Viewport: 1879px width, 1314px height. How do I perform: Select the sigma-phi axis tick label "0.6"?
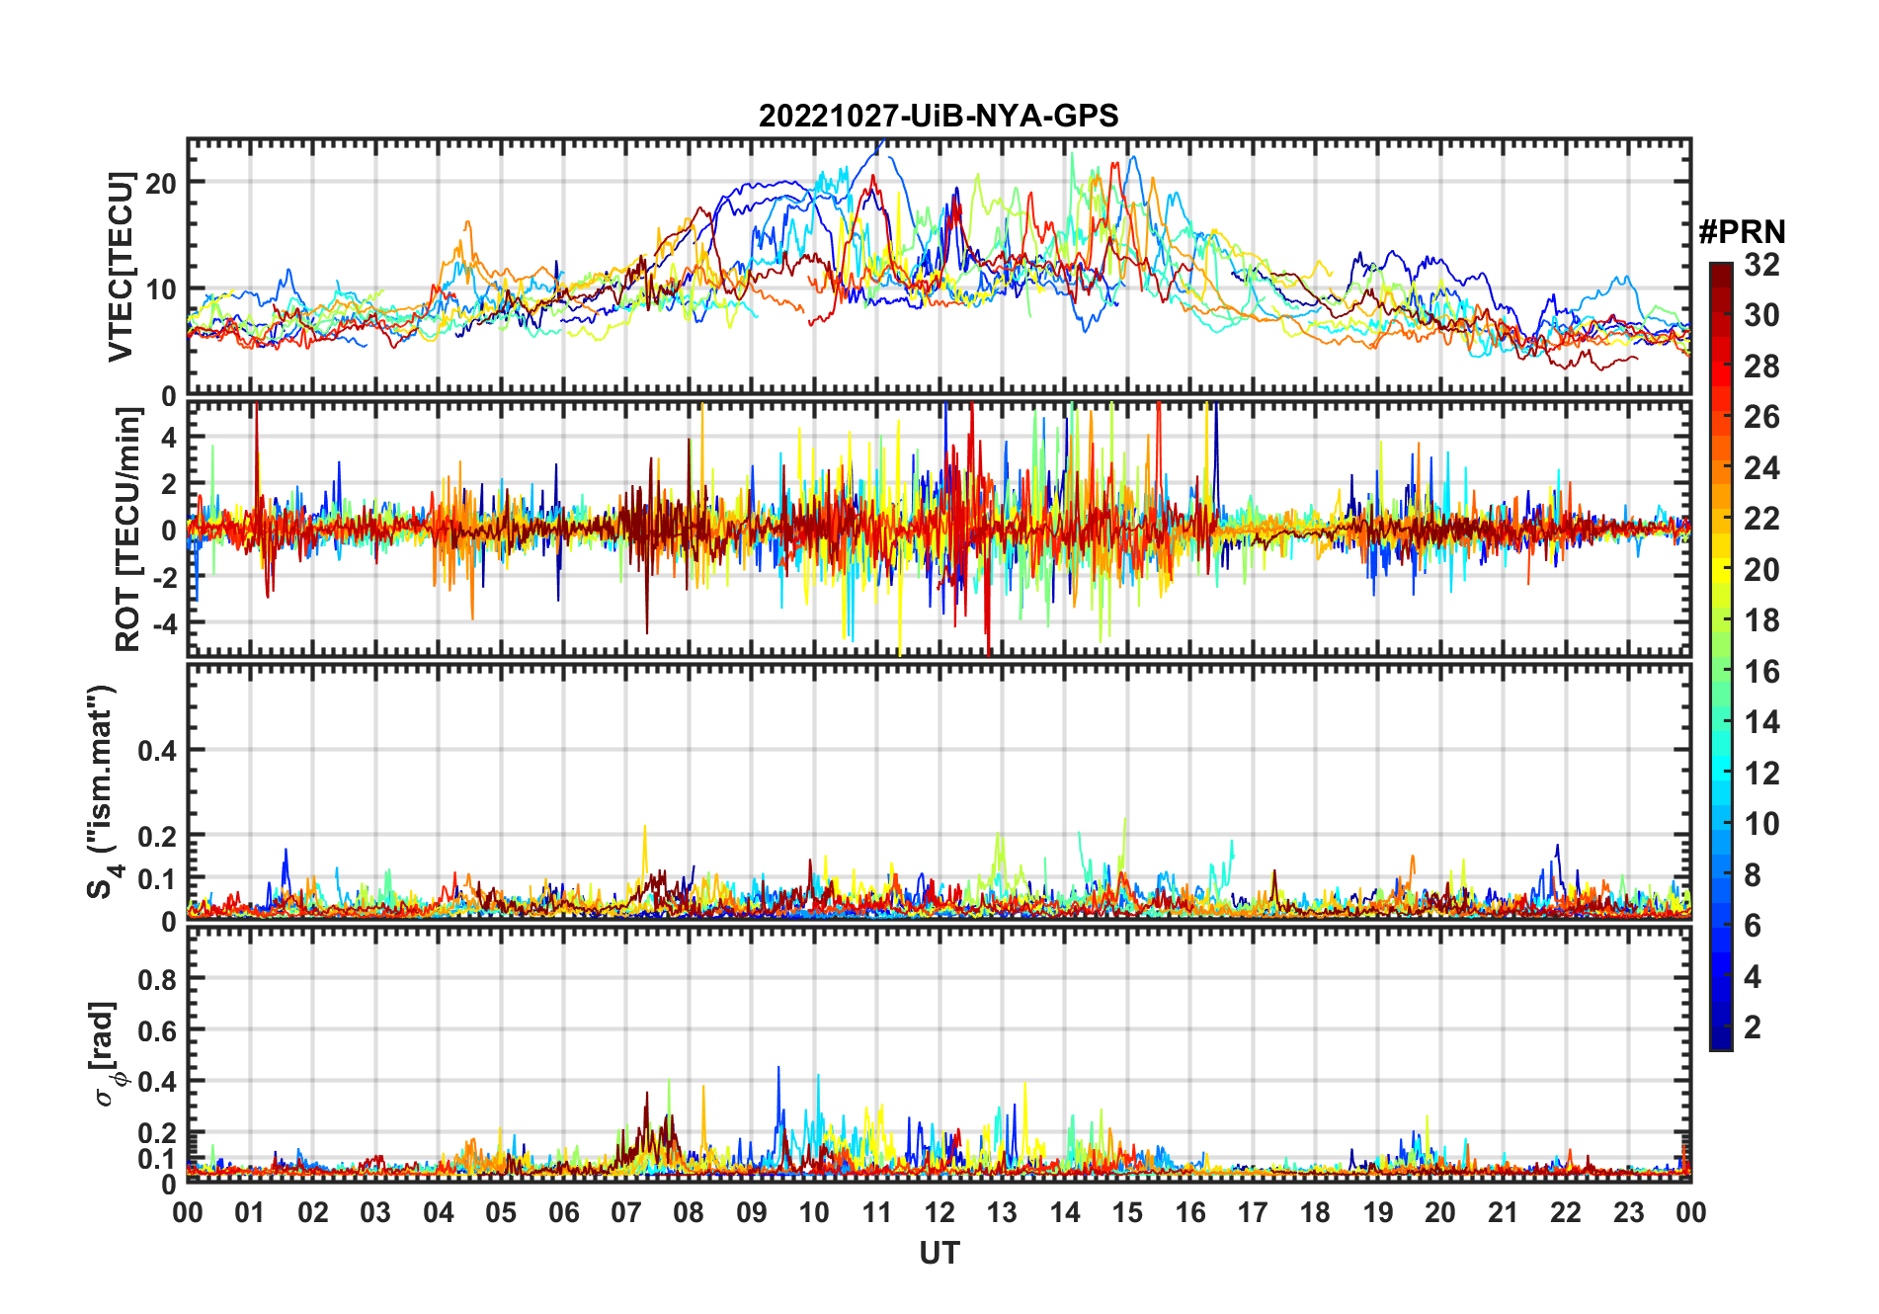[x=157, y=1030]
